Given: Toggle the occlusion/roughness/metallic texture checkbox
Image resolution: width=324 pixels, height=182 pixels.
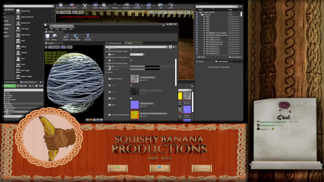Looking at the screenshot, I should click(109, 115).
